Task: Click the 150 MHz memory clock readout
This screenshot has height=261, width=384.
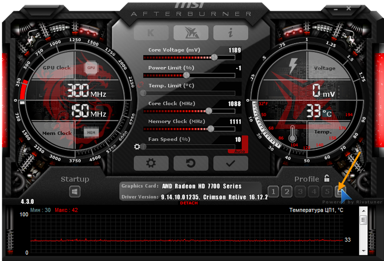Action: [89, 111]
